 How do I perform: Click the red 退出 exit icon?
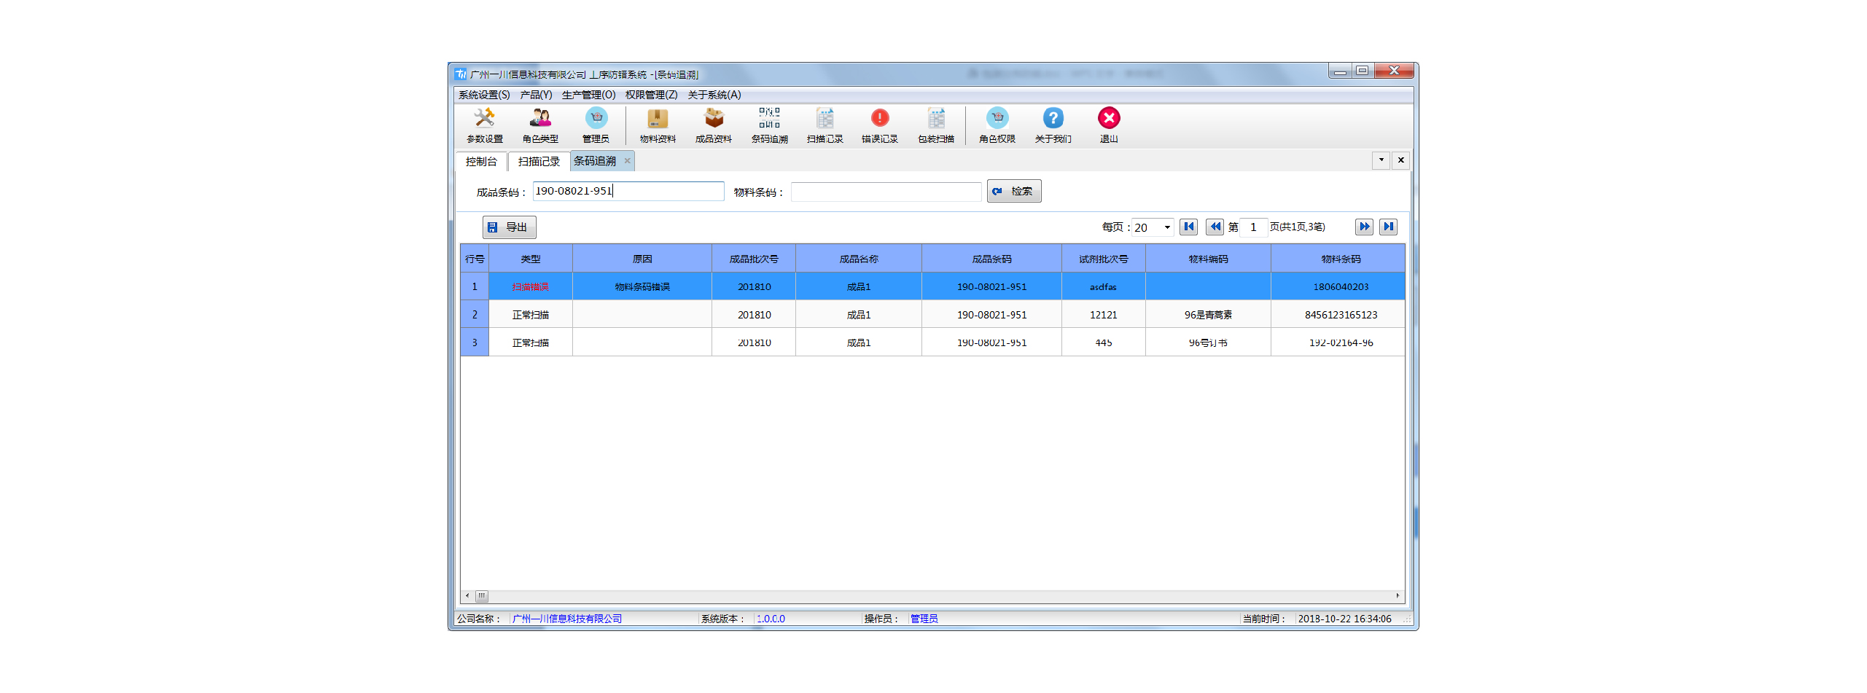[x=1109, y=125]
